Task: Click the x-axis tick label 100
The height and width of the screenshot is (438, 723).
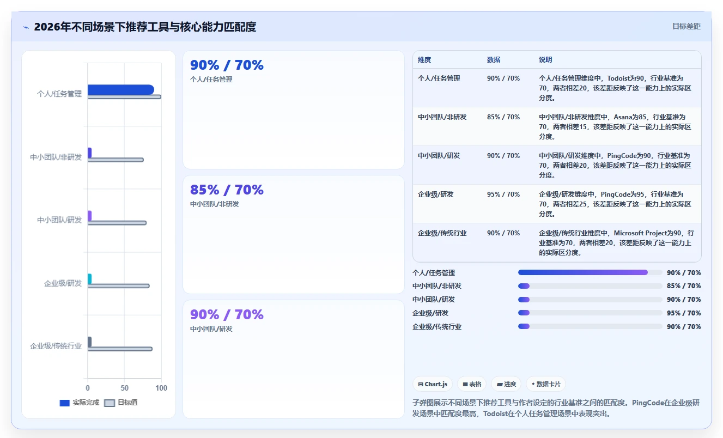Action: (161, 388)
